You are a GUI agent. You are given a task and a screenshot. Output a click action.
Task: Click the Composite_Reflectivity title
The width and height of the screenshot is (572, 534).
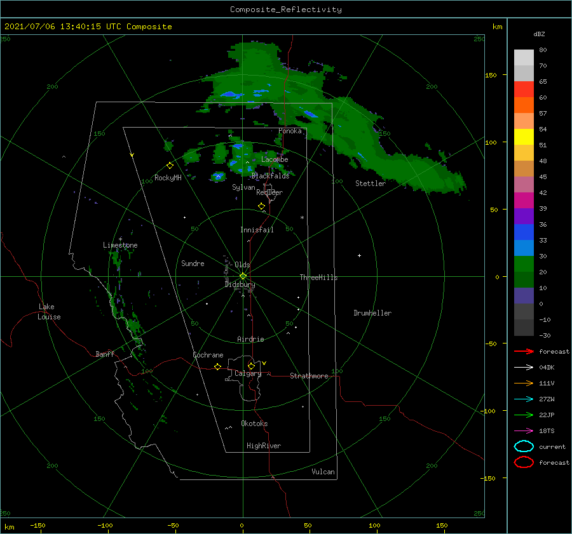286,10
